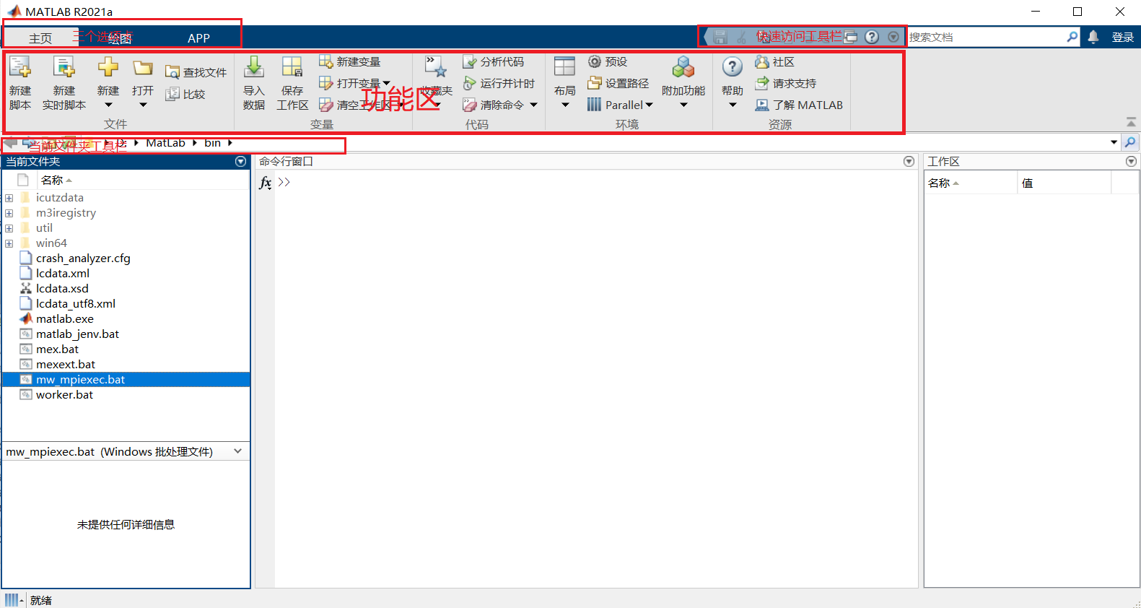This screenshot has width=1141, height=608.
Task: Expand the win64 folder
Action: [x=9, y=243]
